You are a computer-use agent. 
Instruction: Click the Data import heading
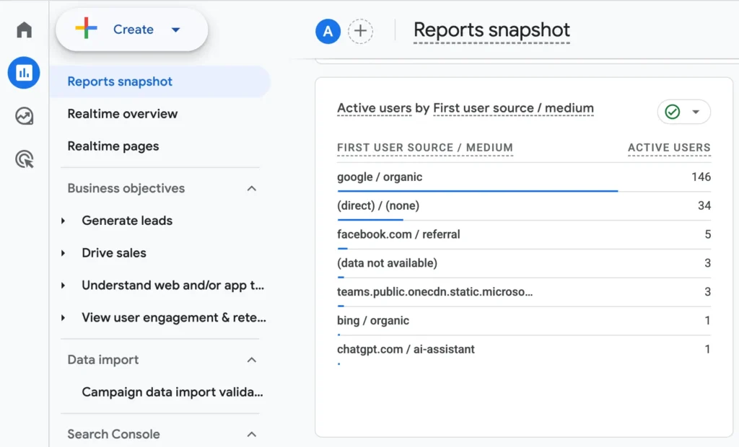coord(102,360)
